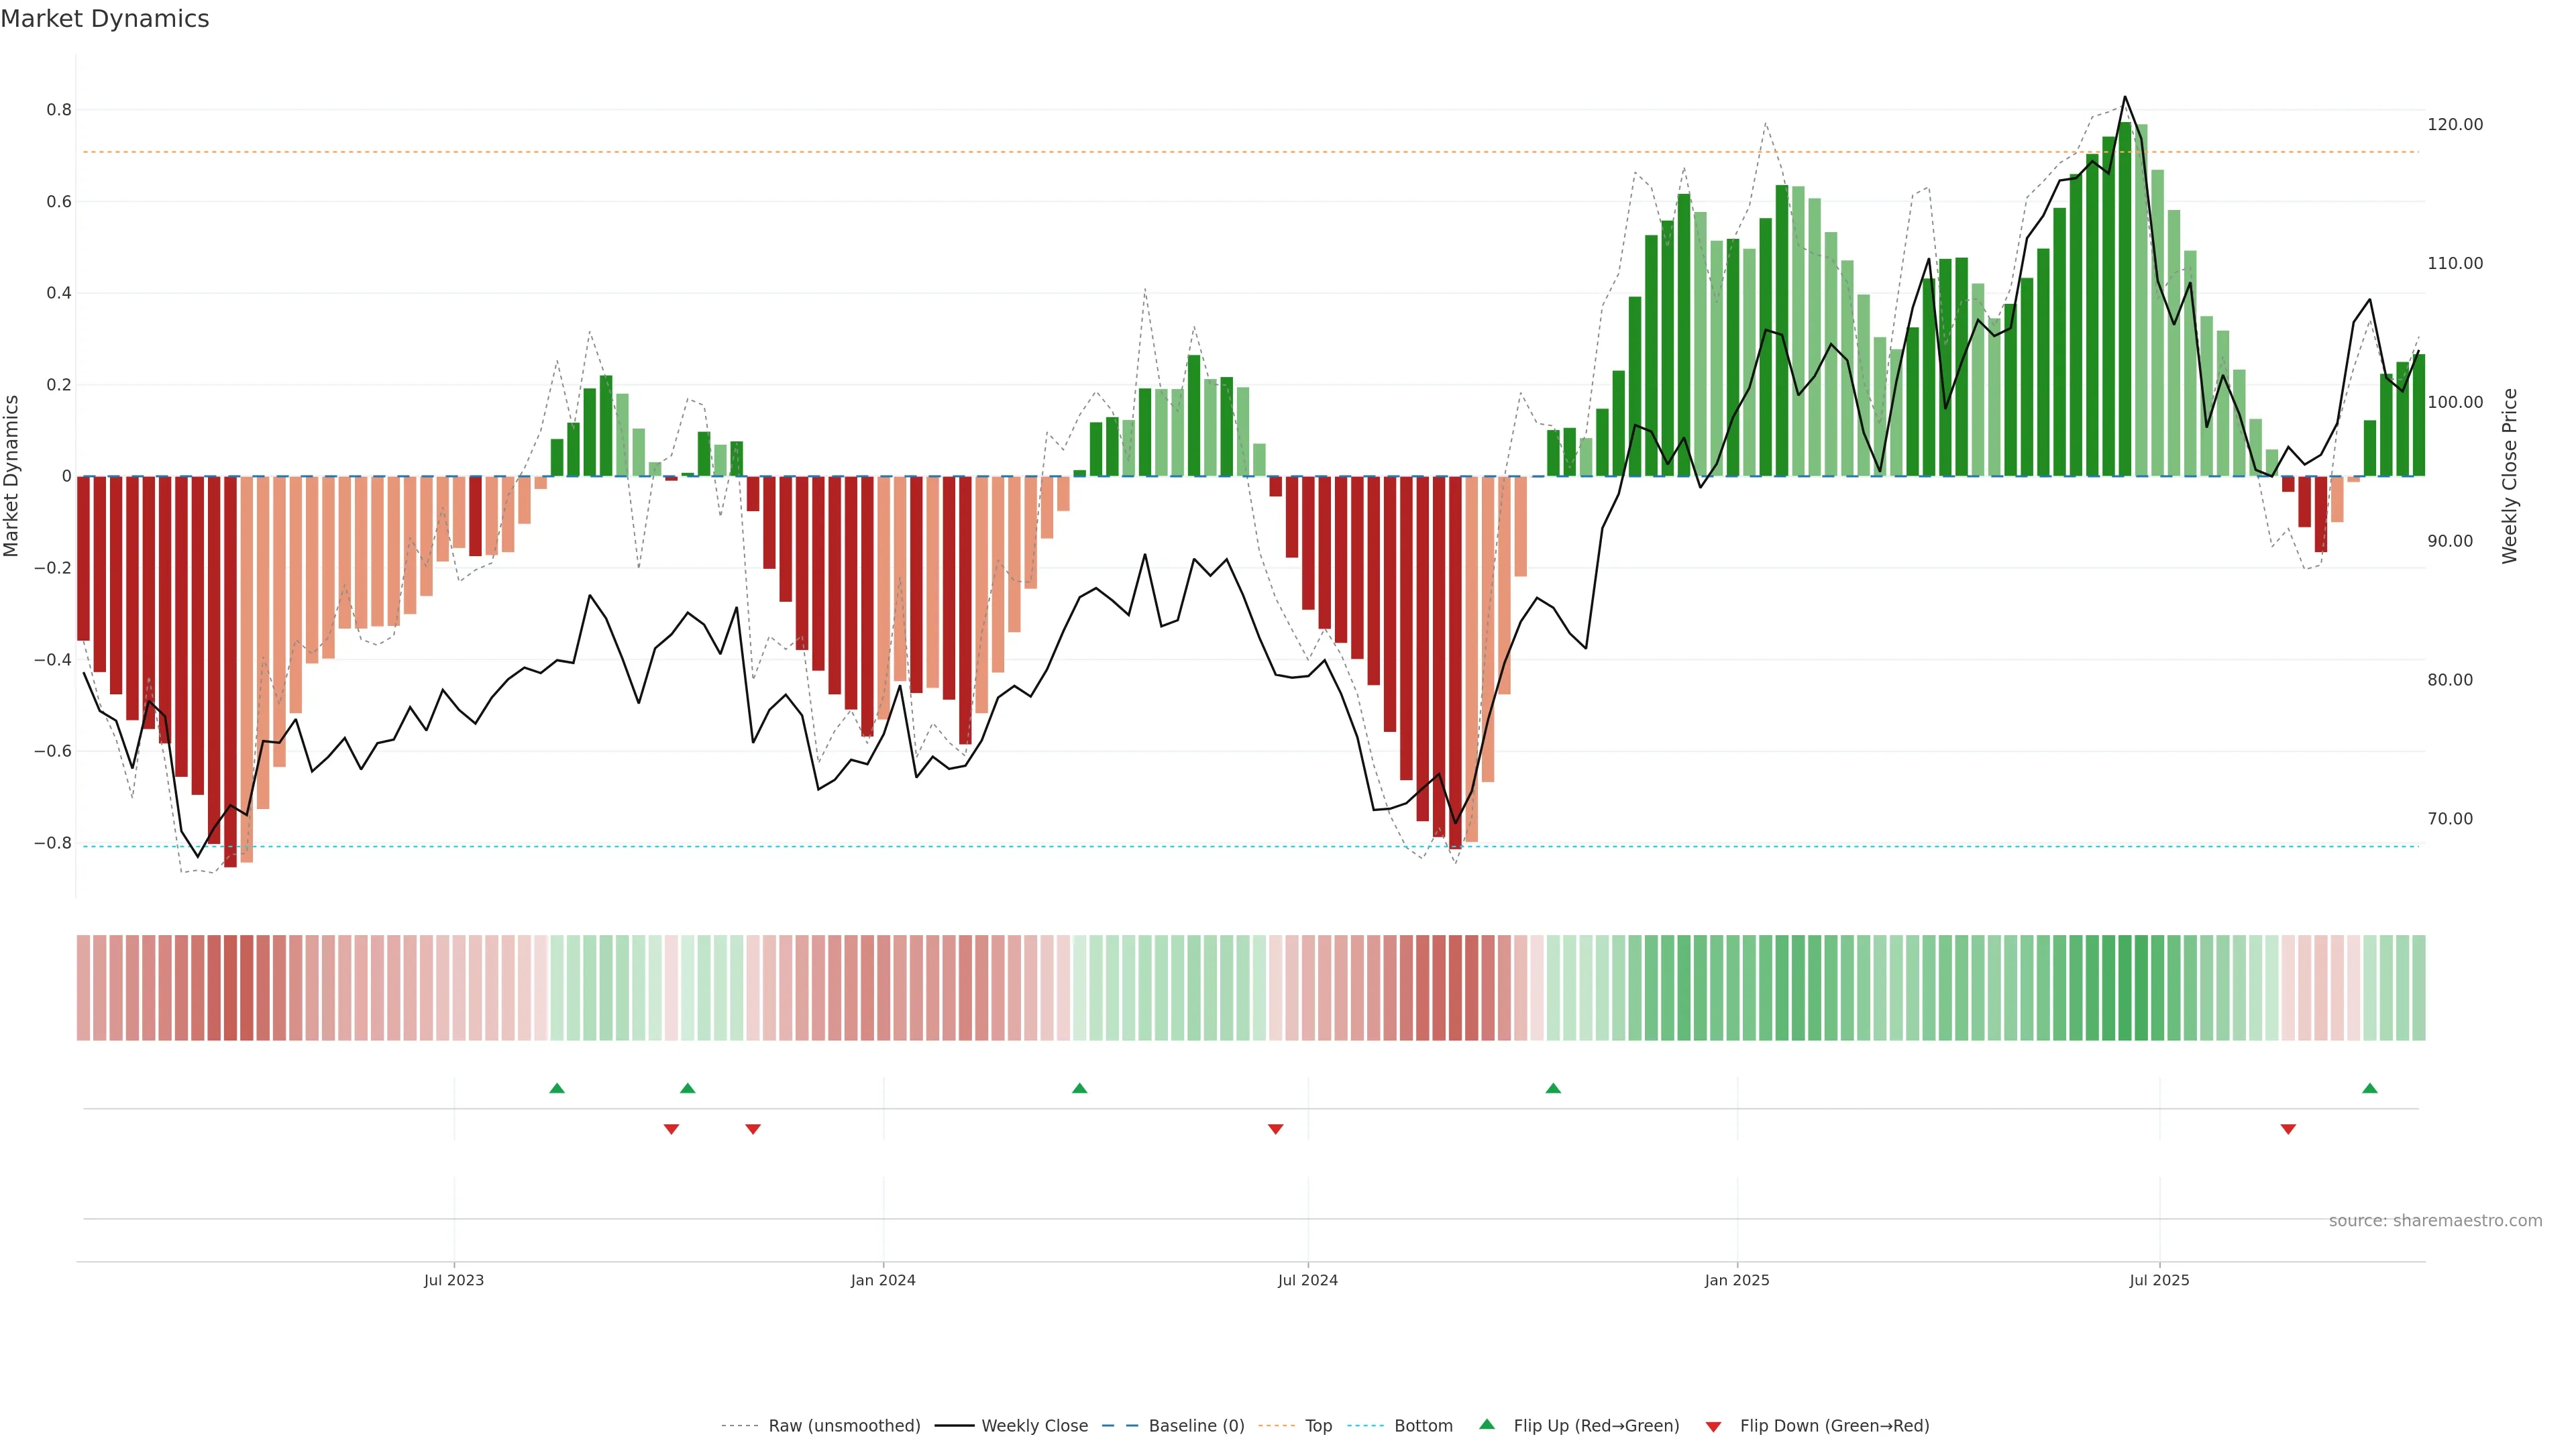2576x1449 pixels.
Task: Click the orange dotted Top threshold line
Action: [x=1000, y=152]
